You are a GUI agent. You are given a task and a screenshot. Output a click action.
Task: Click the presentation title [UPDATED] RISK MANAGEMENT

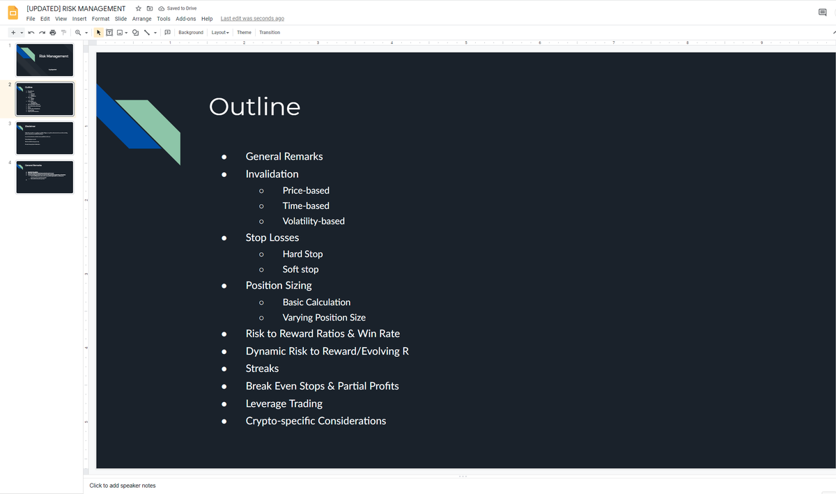(x=76, y=8)
